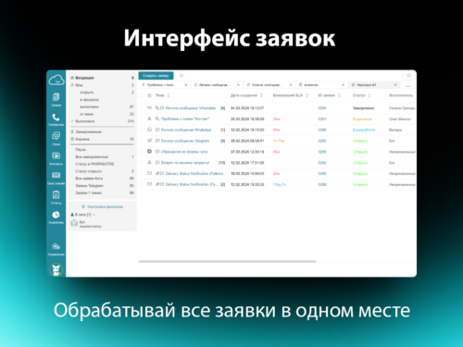The height and width of the screenshot is (347, 463).
Task: Open the Аналитика pie chart section
Action: pyautogui.click(x=56, y=217)
